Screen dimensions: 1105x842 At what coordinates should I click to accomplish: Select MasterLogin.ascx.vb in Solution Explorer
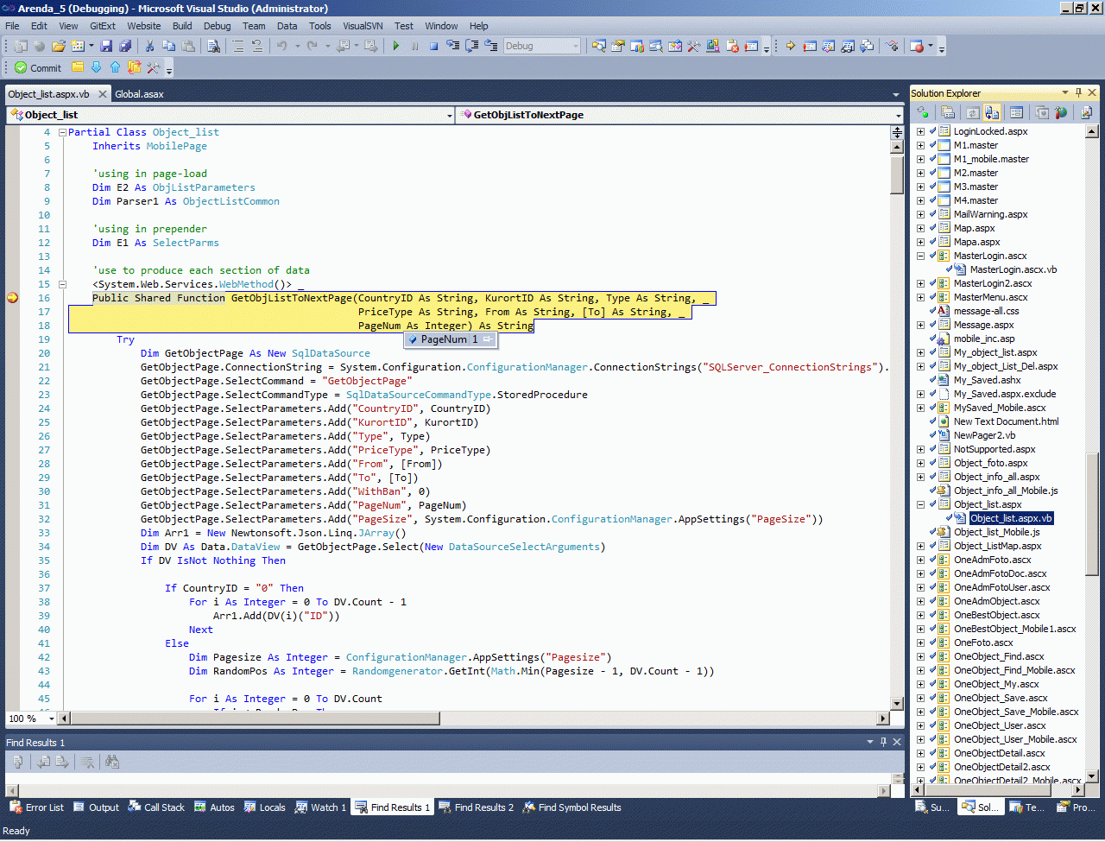[x=1013, y=269]
